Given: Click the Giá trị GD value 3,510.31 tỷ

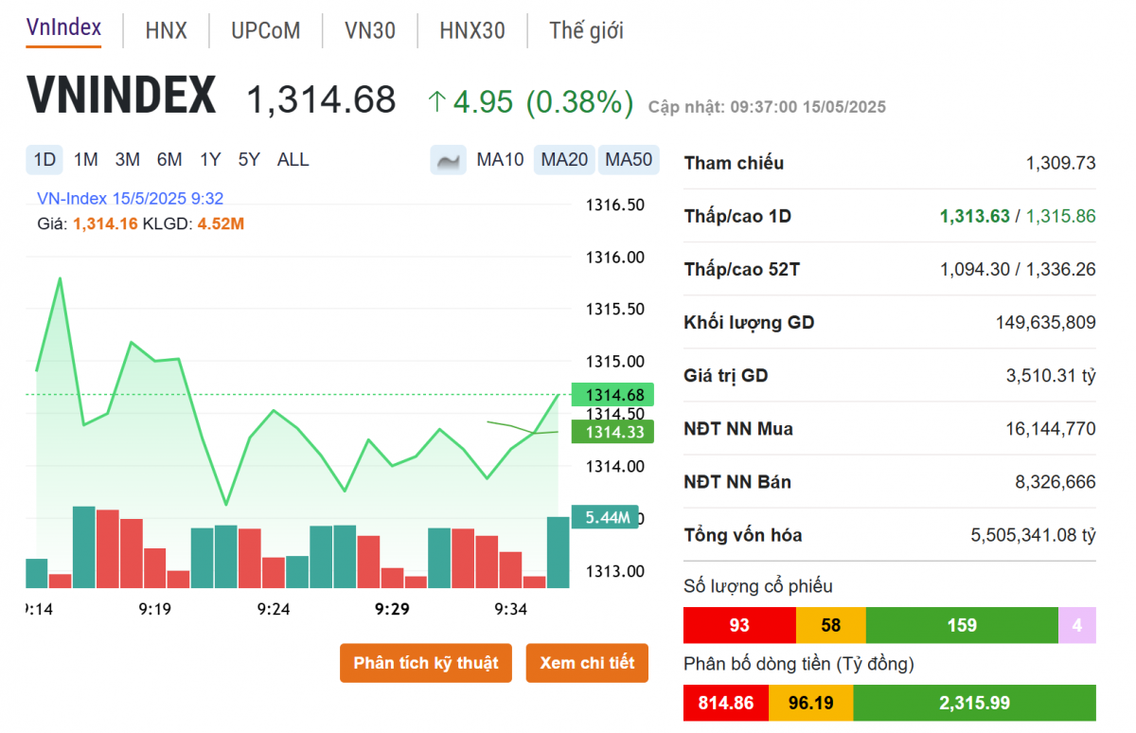Looking at the screenshot, I should [x=1051, y=376].
